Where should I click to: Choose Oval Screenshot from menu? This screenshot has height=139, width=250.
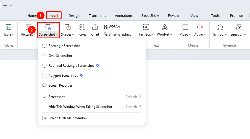click(x=92, y=56)
